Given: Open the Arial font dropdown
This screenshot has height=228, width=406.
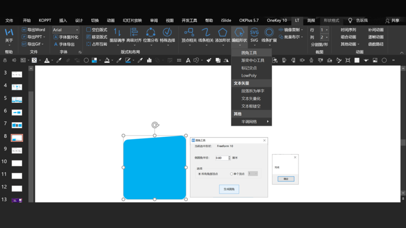Looking at the screenshot, I should (x=77, y=30).
